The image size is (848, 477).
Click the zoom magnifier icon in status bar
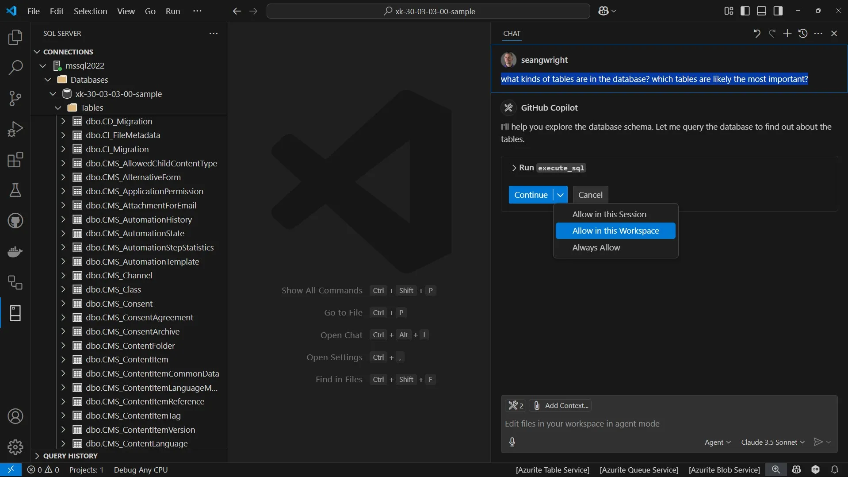tap(776, 470)
